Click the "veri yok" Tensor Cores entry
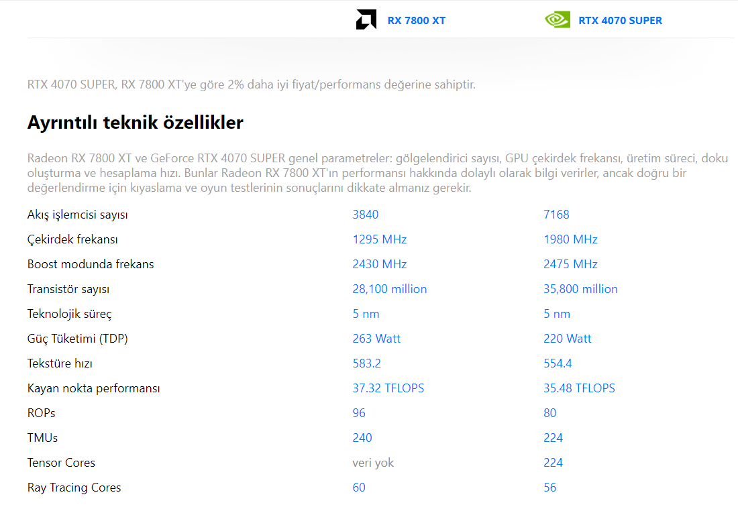This screenshot has width=738, height=513. pyautogui.click(x=373, y=463)
